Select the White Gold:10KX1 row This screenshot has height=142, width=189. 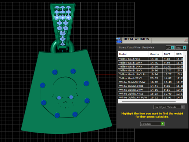pyautogui.click(x=150, y=86)
